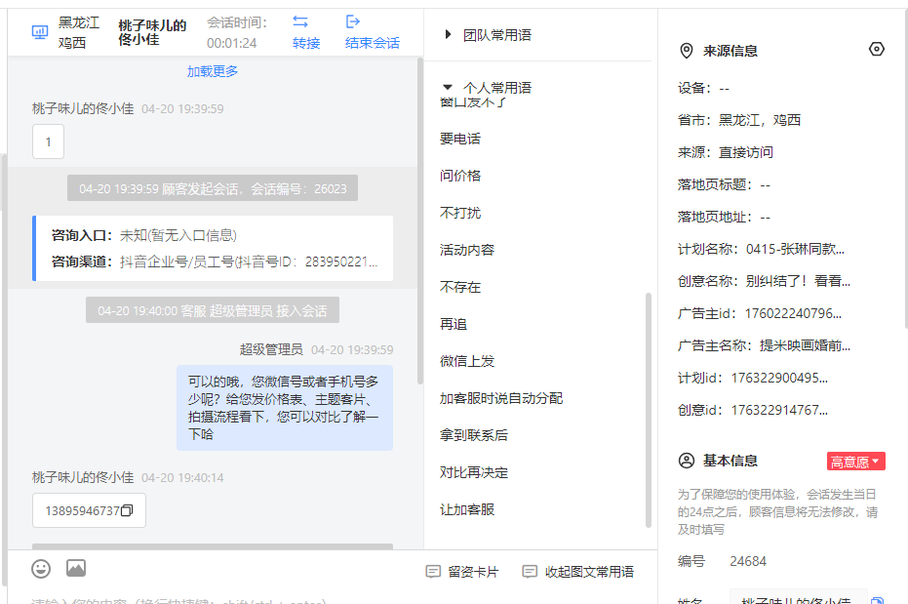Select quick phrase 加客服时说自动分配
Image resolution: width=908 pixels, height=604 pixels.
(501, 398)
